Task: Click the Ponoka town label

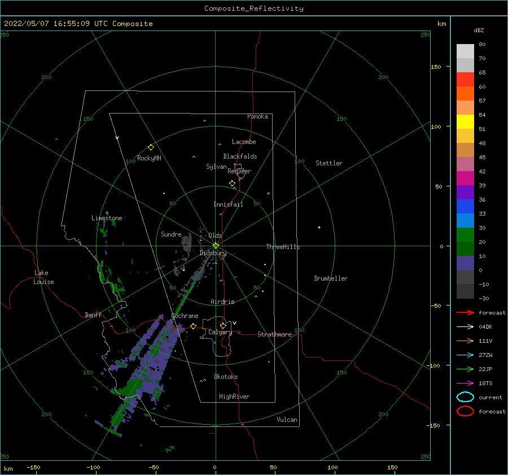Action: click(257, 116)
